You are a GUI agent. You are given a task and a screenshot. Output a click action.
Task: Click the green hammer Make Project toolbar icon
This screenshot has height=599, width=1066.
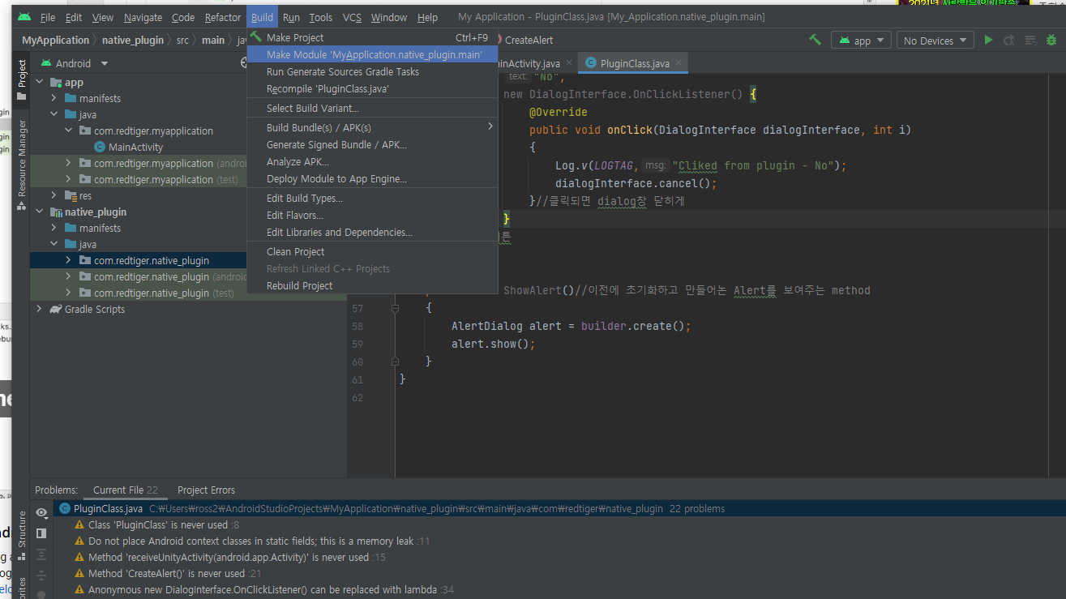(x=815, y=40)
